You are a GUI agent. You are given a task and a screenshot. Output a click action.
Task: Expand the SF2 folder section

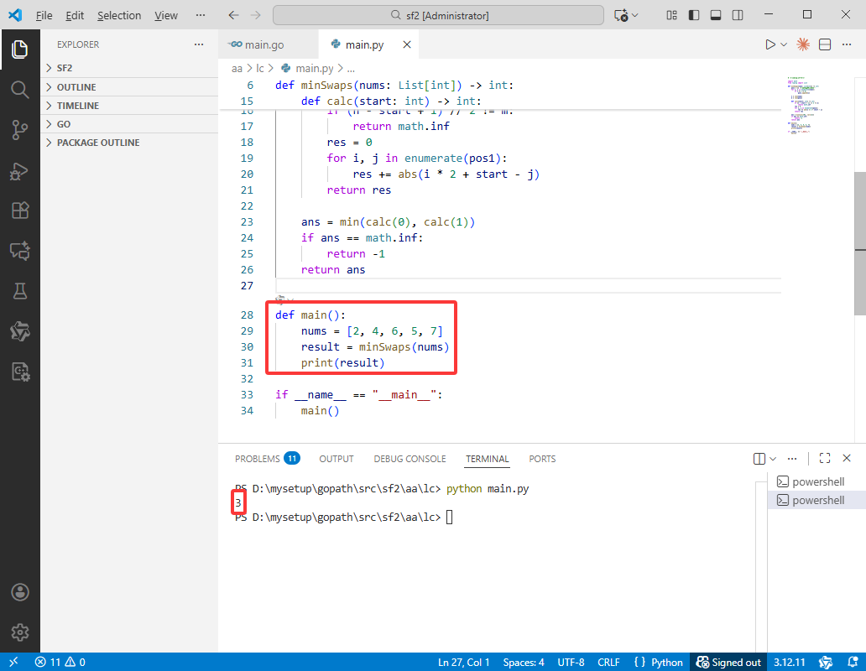coord(129,69)
